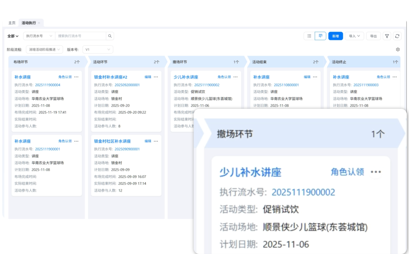
Task: Change the 版本号 V1 dropdown
Action: click(x=97, y=49)
